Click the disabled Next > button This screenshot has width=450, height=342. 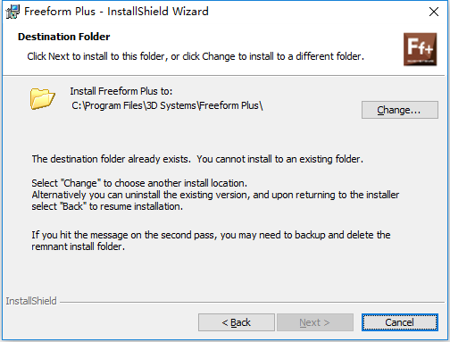pos(315,322)
